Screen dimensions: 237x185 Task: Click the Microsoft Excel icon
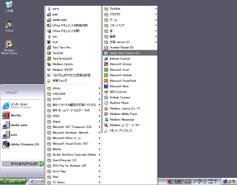click(106, 70)
